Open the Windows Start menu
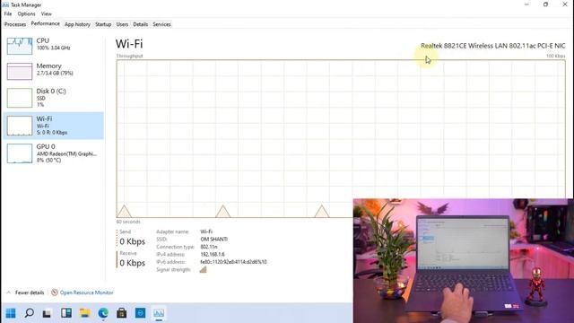 [11, 313]
